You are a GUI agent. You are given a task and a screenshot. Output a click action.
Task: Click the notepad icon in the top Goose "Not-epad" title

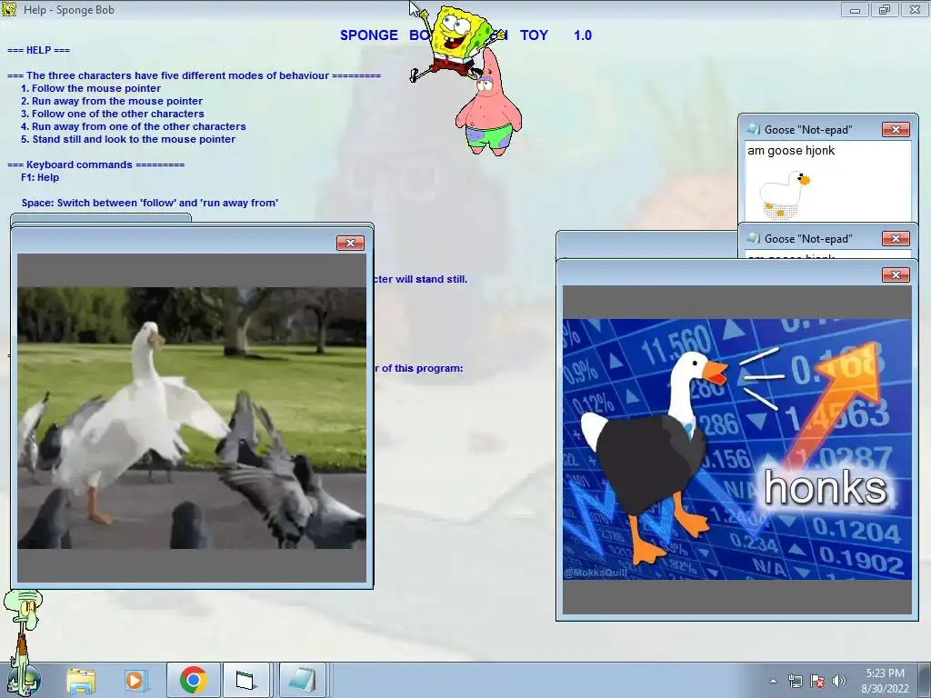tap(753, 129)
